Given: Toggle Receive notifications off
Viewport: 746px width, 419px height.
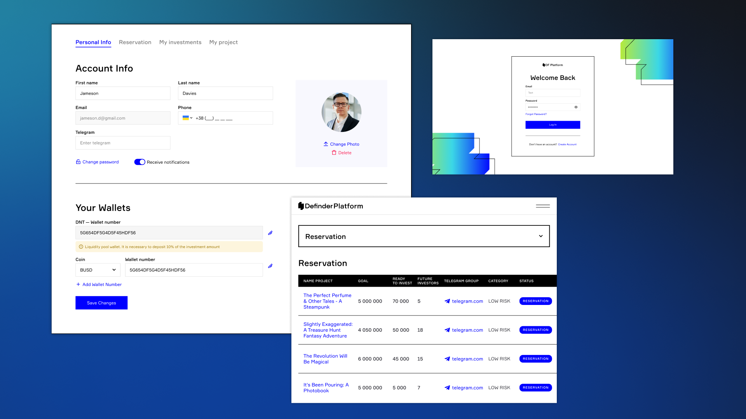Looking at the screenshot, I should coord(139,162).
